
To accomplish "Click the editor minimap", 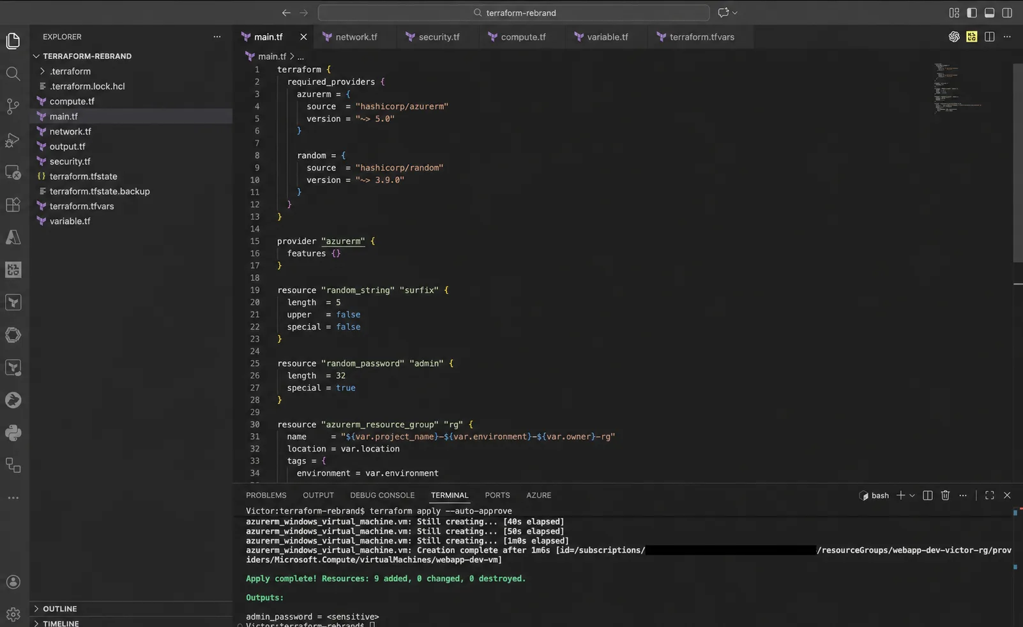I will coord(958,88).
